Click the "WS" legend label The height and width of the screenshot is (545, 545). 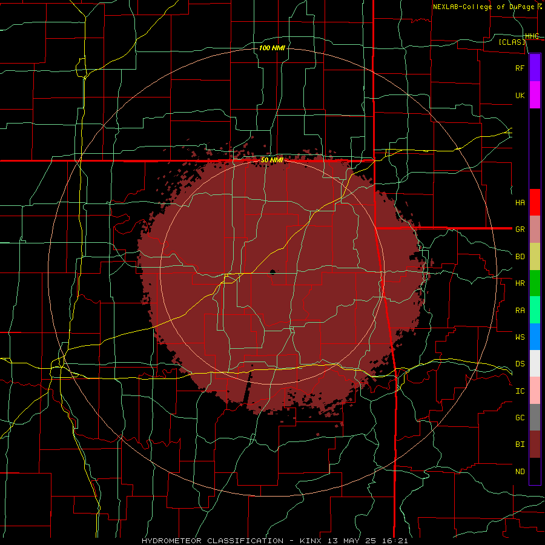(520, 337)
